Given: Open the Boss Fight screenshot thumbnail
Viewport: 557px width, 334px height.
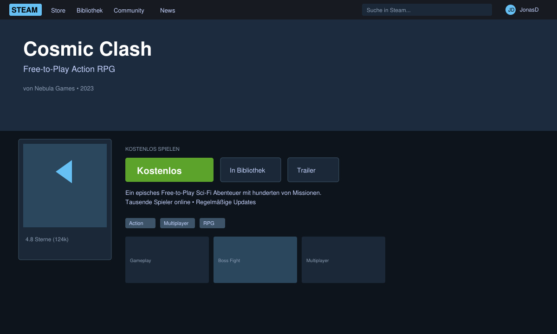Looking at the screenshot, I should click(255, 260).
